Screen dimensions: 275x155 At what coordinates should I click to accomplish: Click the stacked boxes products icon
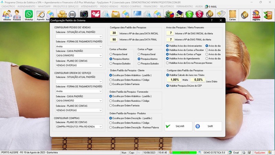pyautogui.click(x=62, y=14)
